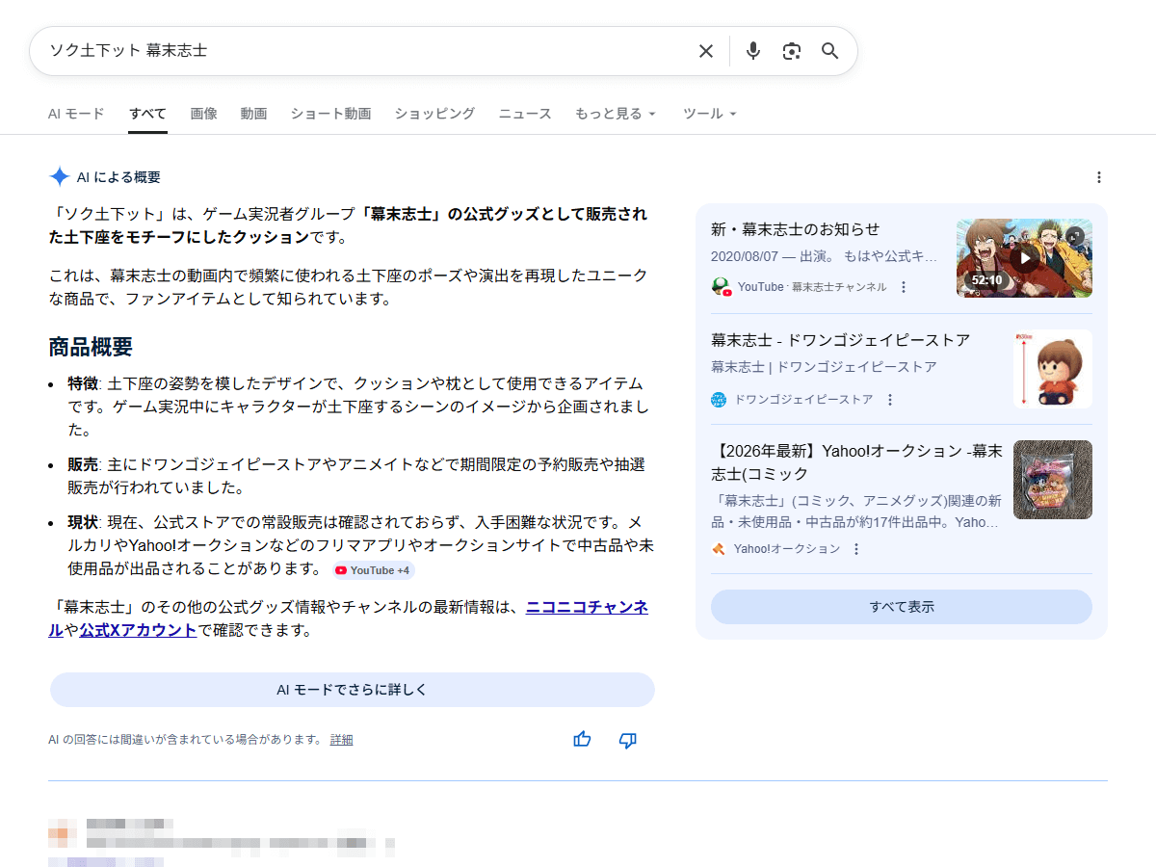Click the 商品概要 heading

[x=91, y=348]
